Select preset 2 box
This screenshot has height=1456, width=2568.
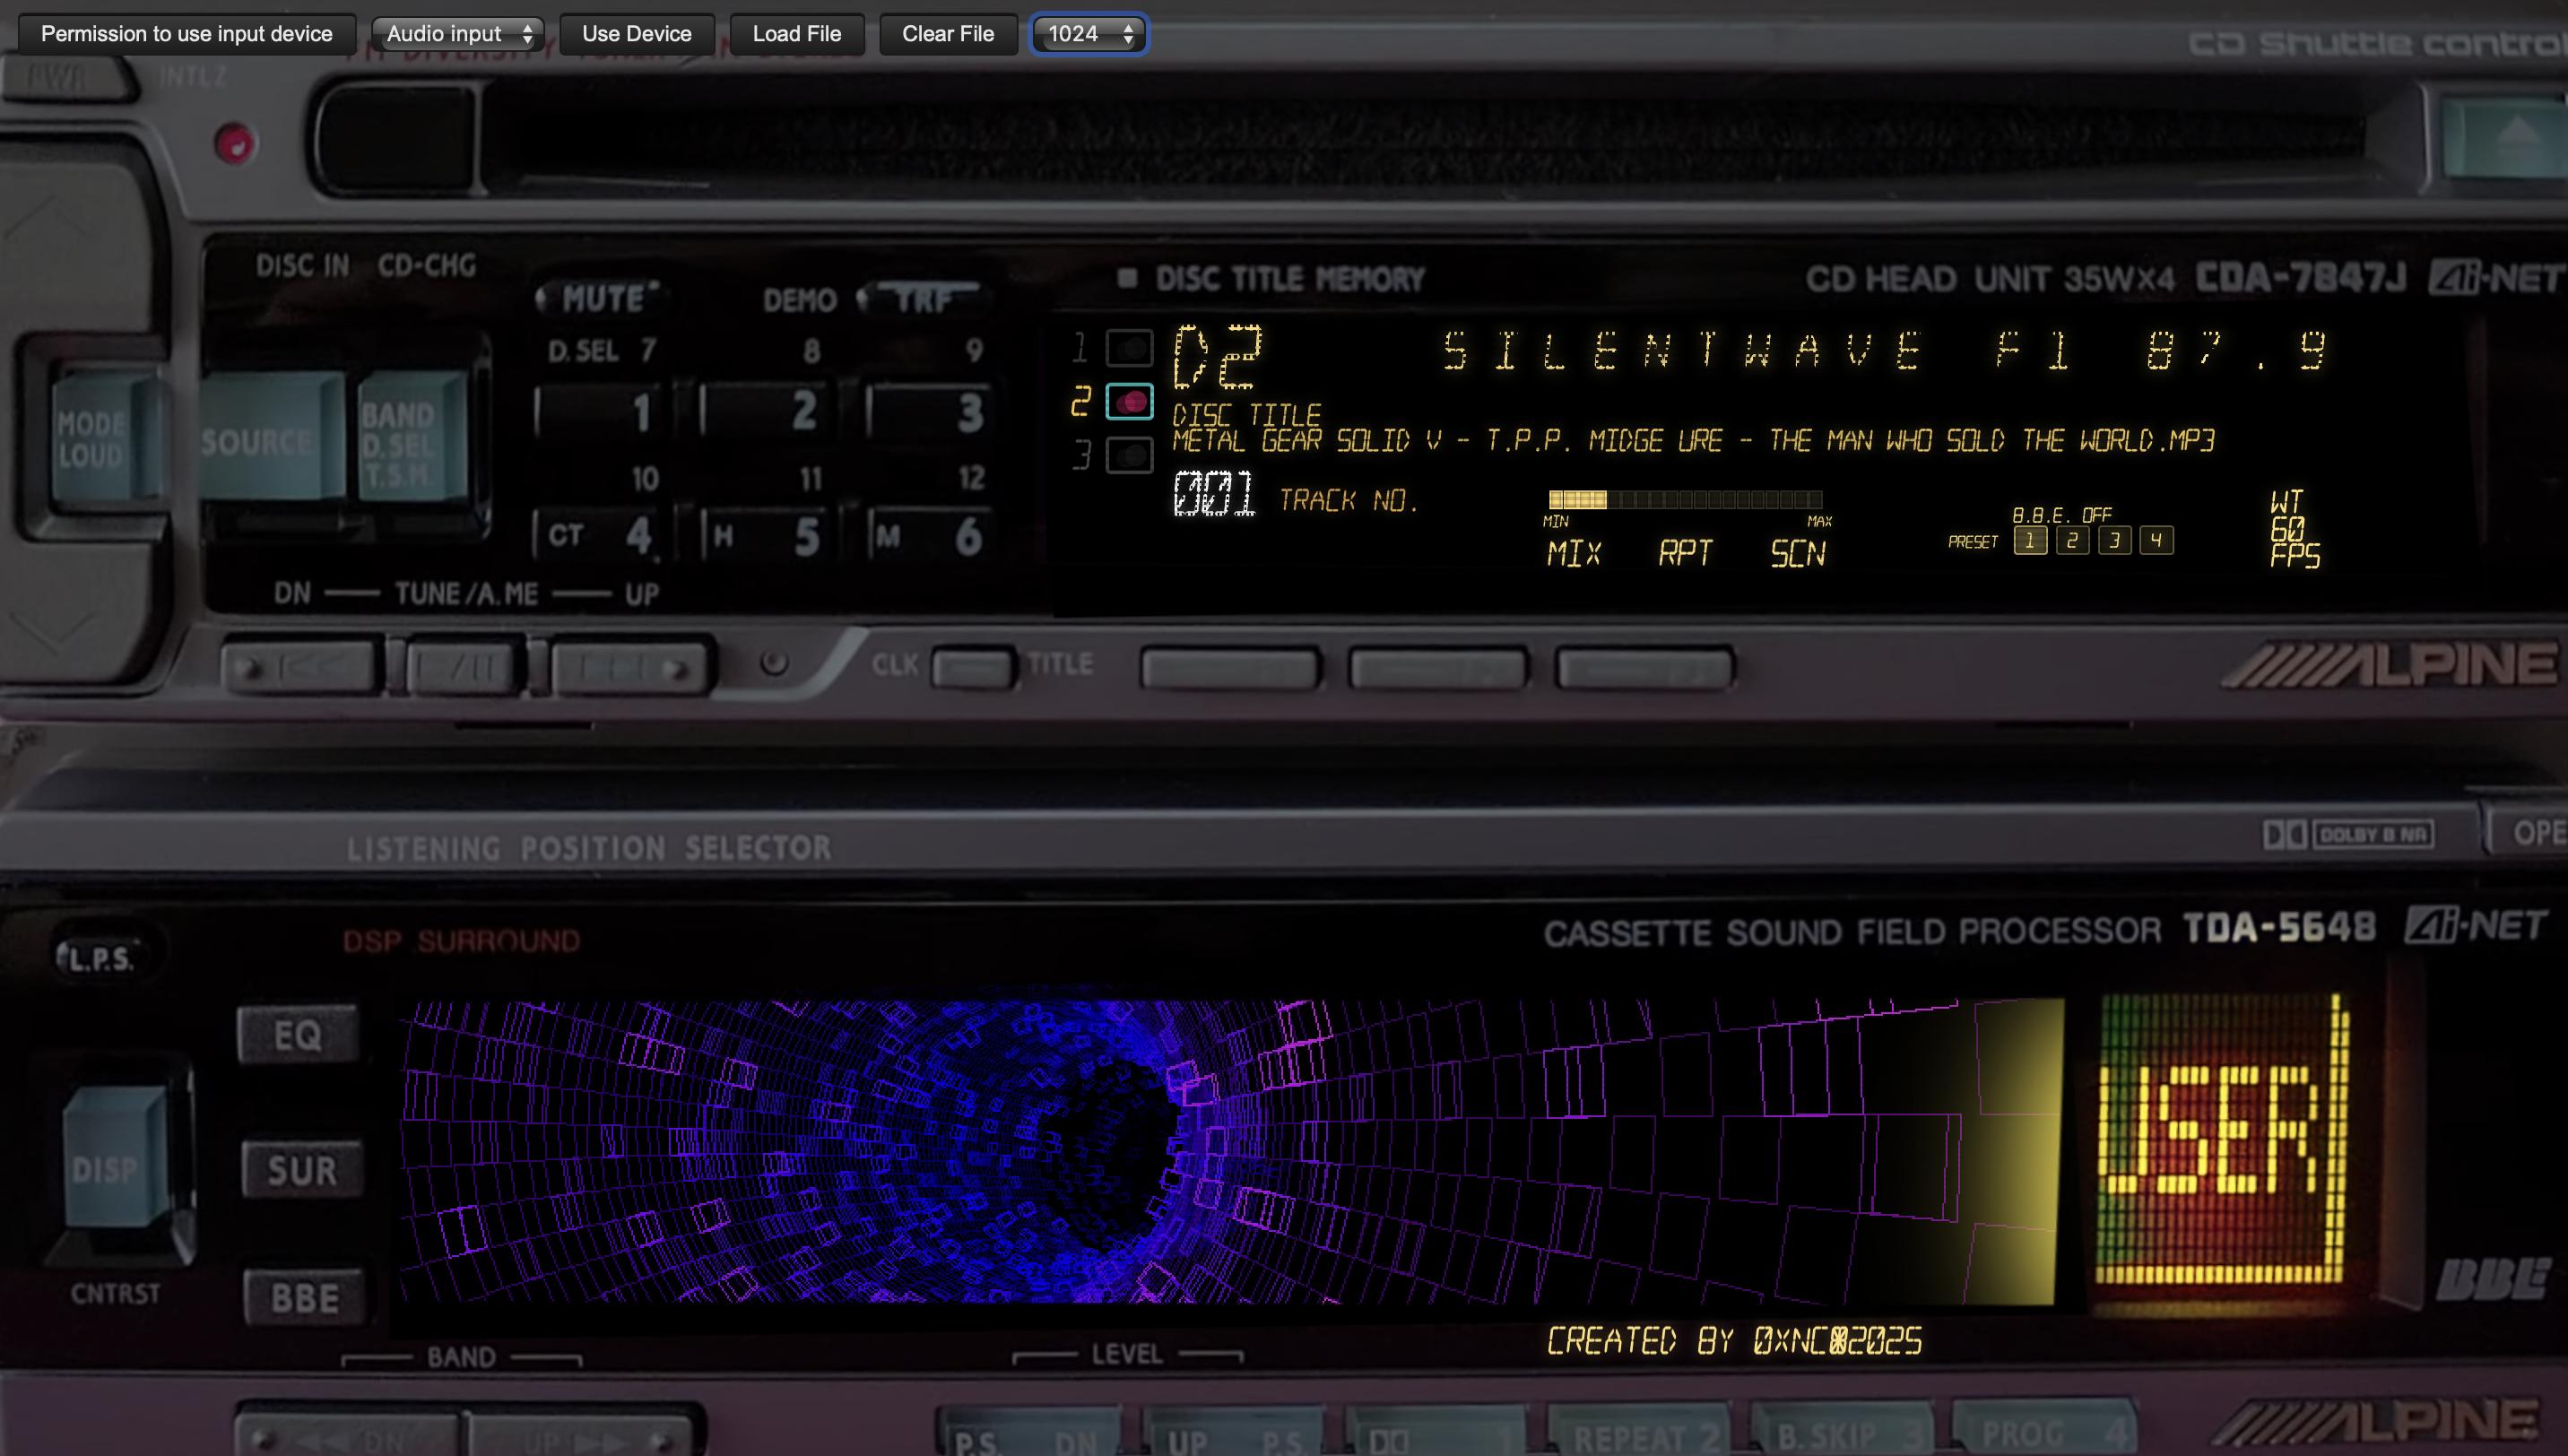[2072, 541]
